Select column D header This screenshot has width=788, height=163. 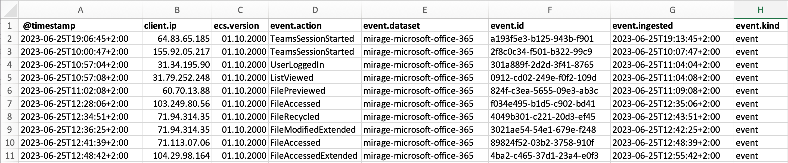tap(315, 10)
